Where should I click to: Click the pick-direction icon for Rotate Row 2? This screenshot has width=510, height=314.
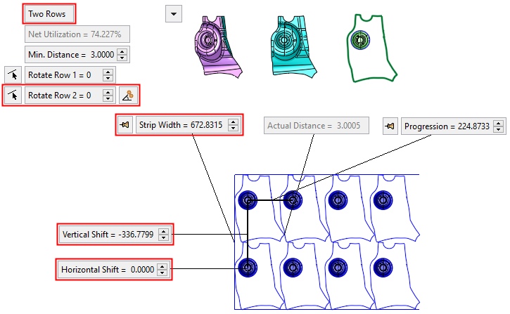click(x=13, y=96)
